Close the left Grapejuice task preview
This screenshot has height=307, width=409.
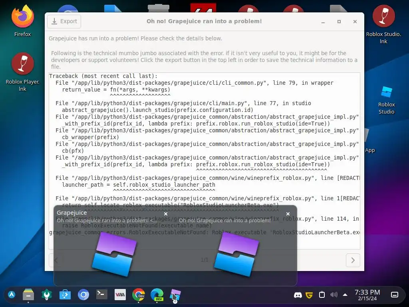[x=166, y=214]
